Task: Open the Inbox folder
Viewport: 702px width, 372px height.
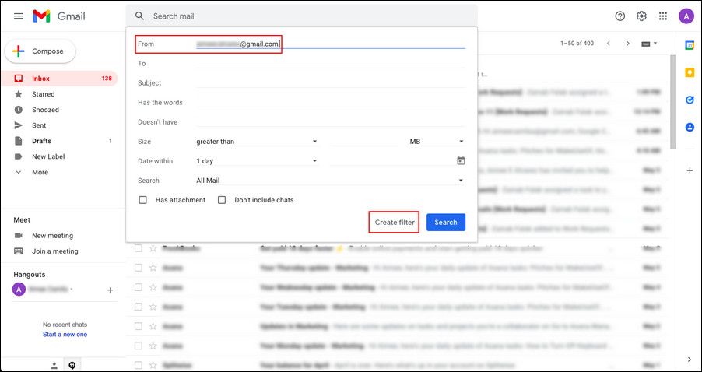Action: 59,79
